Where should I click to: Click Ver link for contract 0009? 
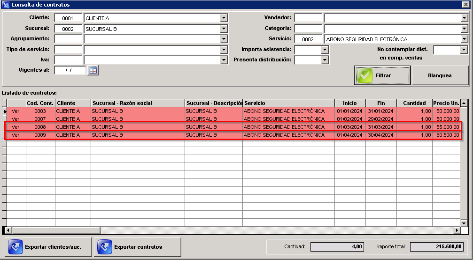pyautogui.click(x=16, y=135)
